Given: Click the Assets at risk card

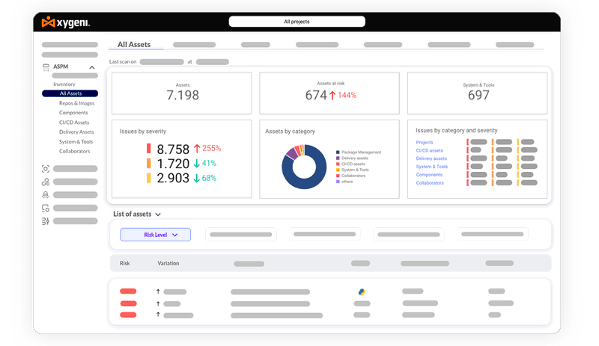Looking at the screenshot, I should point(330,93).
